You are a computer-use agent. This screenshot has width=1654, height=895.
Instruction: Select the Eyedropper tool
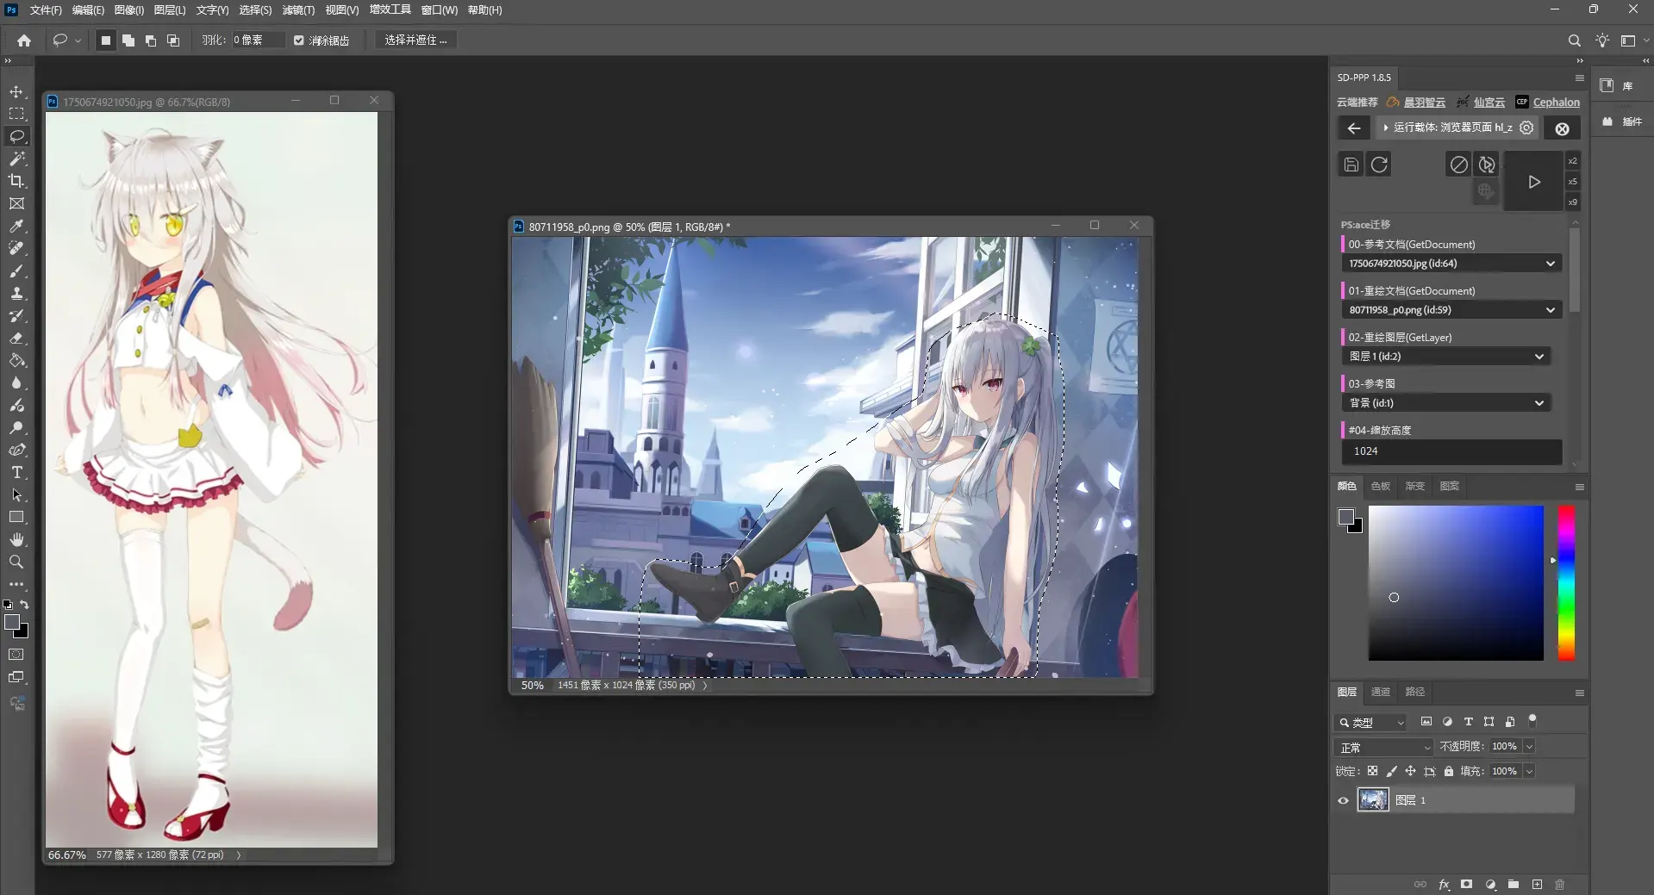16,226
